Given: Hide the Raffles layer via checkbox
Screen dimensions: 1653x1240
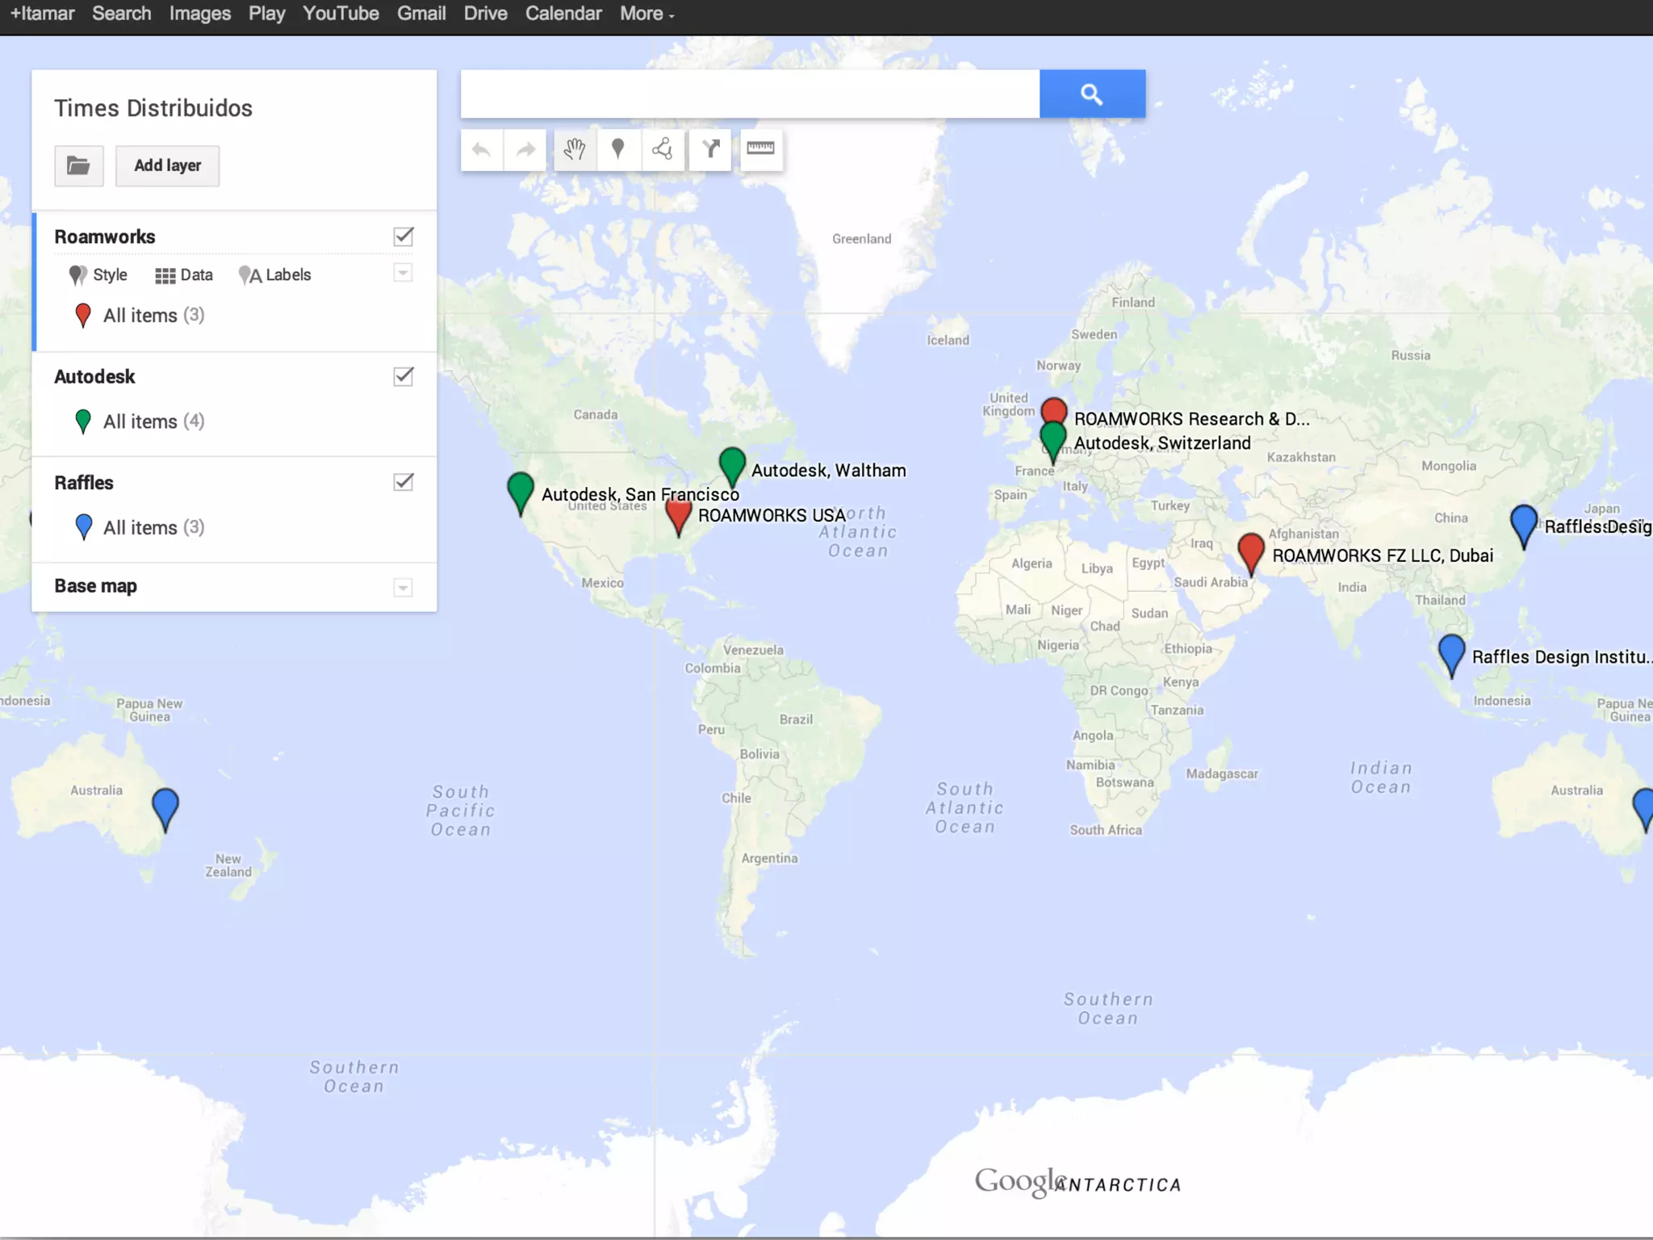Looking at the screenshot, I should coord(404,483).
